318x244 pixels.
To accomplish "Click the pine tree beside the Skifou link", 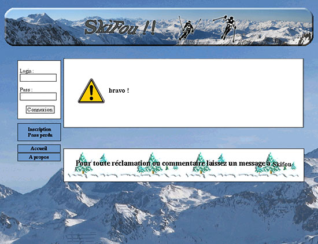I will (x=270, y=163).
